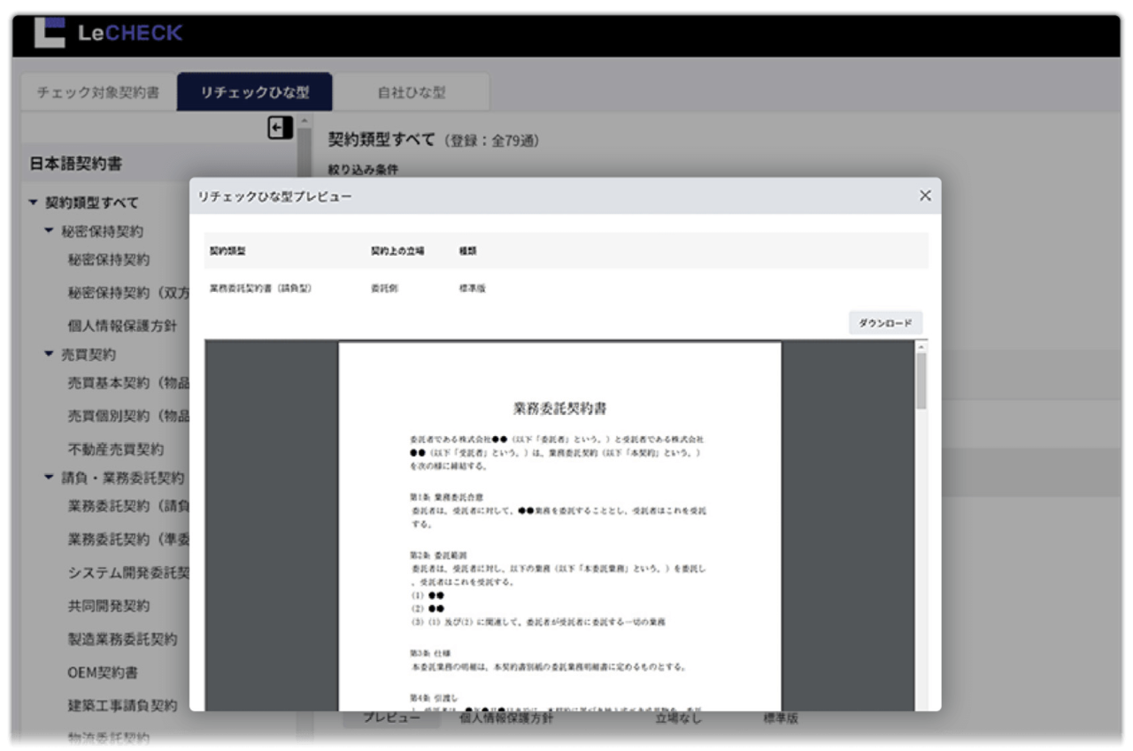The width and height of the screenshot is (1133, 751).
Task: Click the ダウンロード button
Action: pos(885,323)
